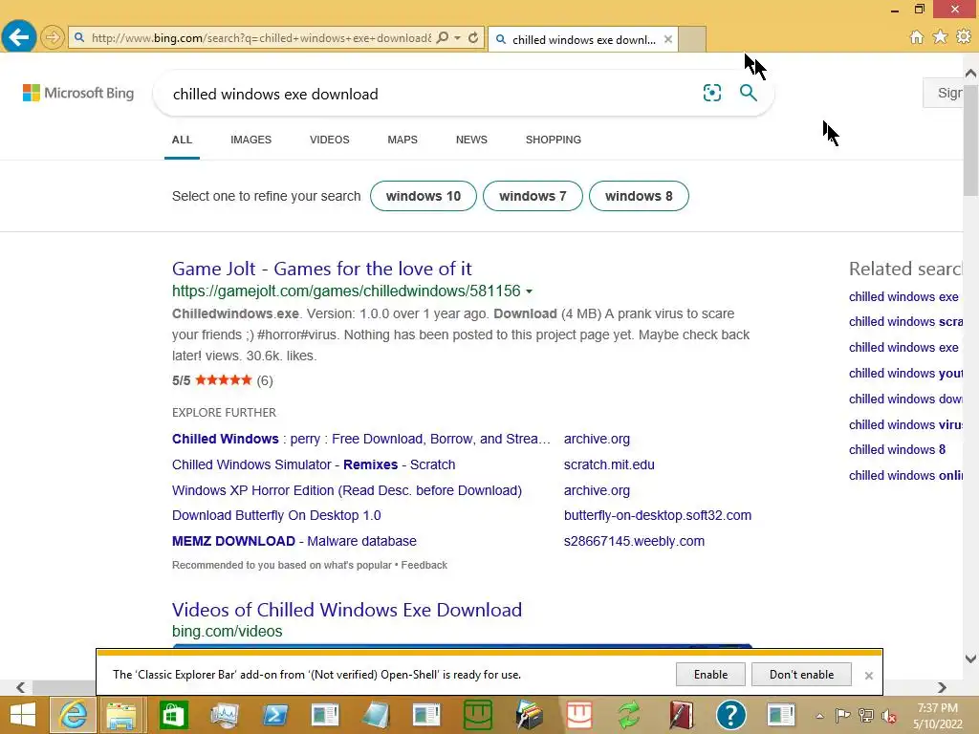The width and height of the screenshot is (979, 734).
Task: Close the 'chilled windows exe downl...' tab
Action: coord(668,39)
